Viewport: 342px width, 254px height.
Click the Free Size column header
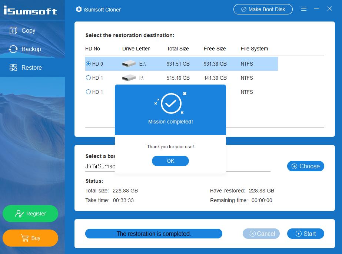click(x=215, y=49)
